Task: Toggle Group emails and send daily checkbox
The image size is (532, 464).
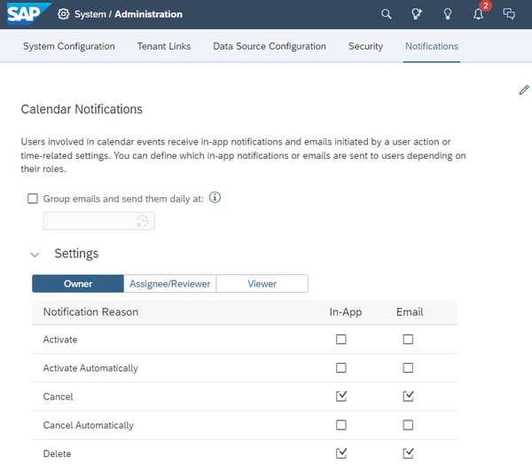Action: (x=33, y=199)
